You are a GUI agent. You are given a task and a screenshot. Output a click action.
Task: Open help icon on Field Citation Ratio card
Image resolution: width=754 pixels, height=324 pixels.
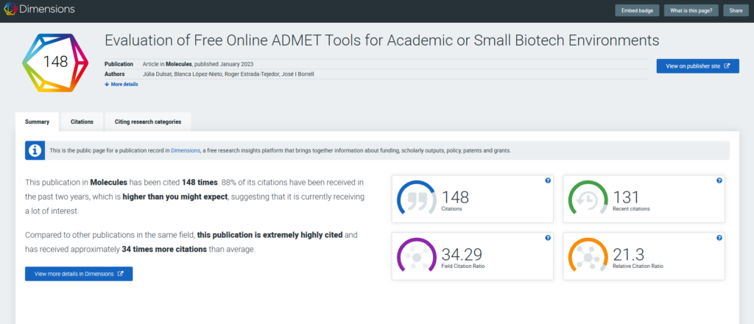547,238
